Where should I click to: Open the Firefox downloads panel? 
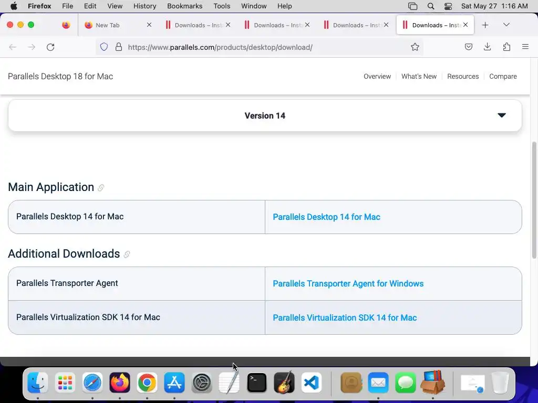pos(487,47)
